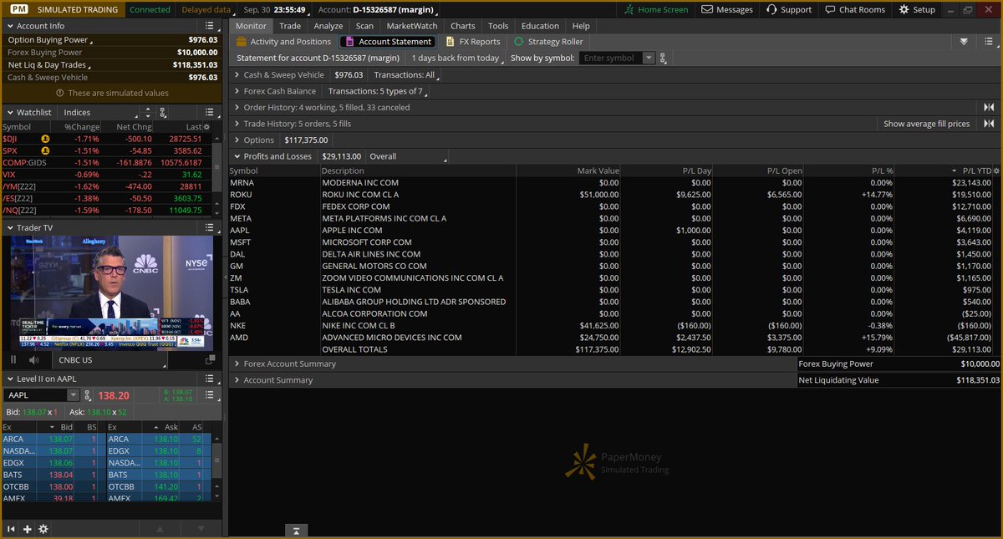Viewport: 1003px width, 539px height.
Task: Open the AAPL symbol dropdown arrow
Action: coord(73,395)
